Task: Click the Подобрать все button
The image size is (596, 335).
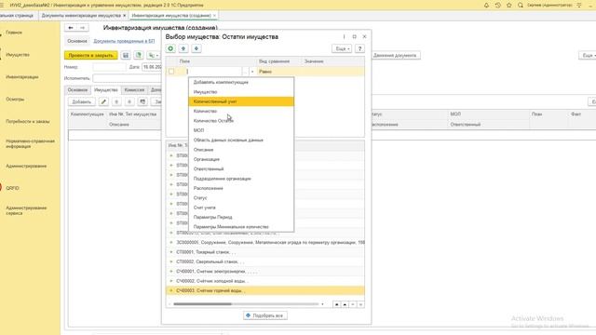Action: (265, 315)
